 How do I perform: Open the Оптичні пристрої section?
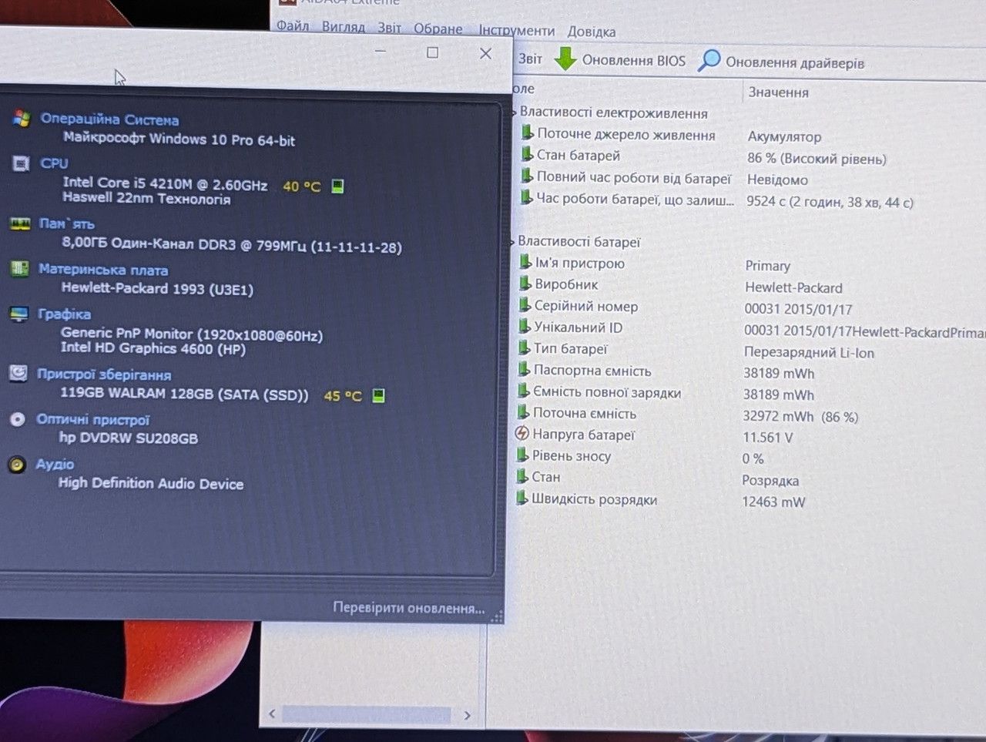pos(93,420)
